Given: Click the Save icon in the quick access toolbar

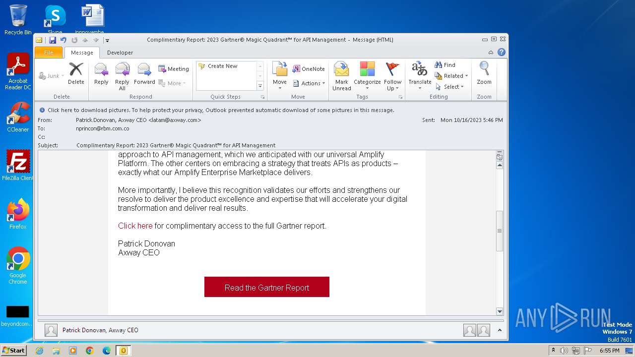Looking at the screenshot, I should point(52,40).
